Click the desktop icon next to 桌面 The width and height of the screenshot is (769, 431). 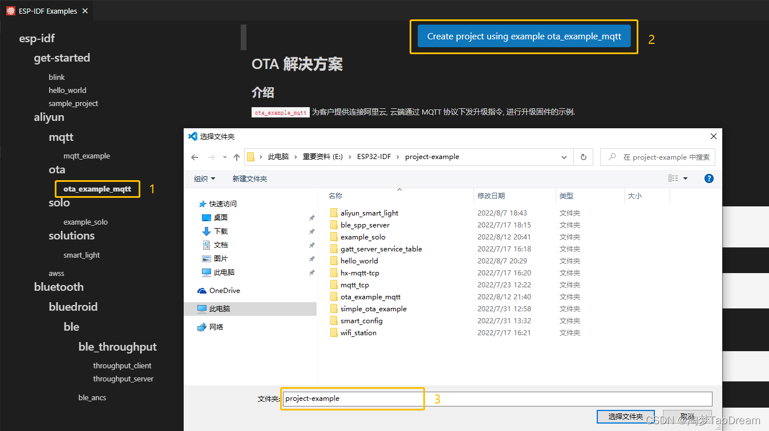click(x=207, y=218)
